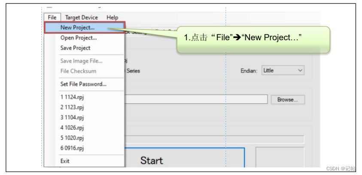Choose Open Project... from File menu
Viewport: 362px width, 175px height.
[x=79, y=38]
